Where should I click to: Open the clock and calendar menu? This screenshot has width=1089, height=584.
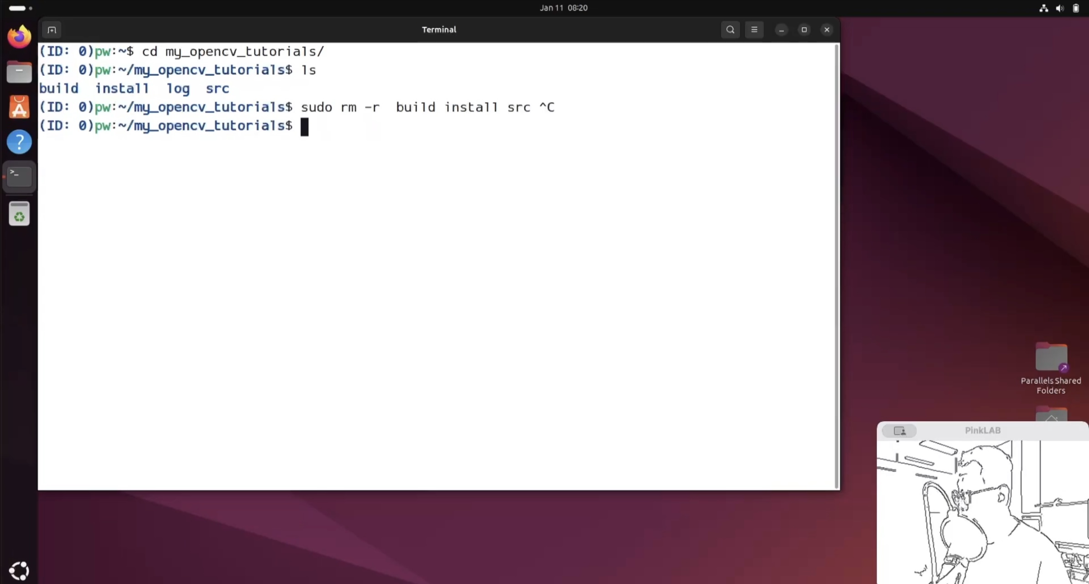point(564,8)
